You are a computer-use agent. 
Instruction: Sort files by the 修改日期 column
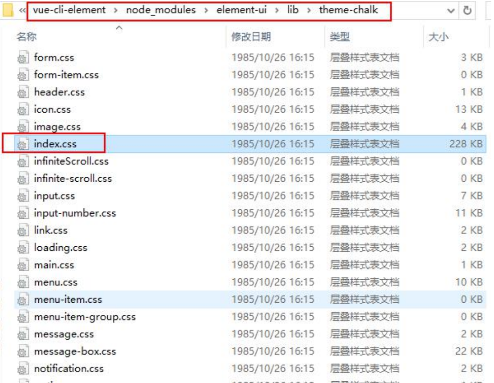pyautogui.click(x=251, y=37)
